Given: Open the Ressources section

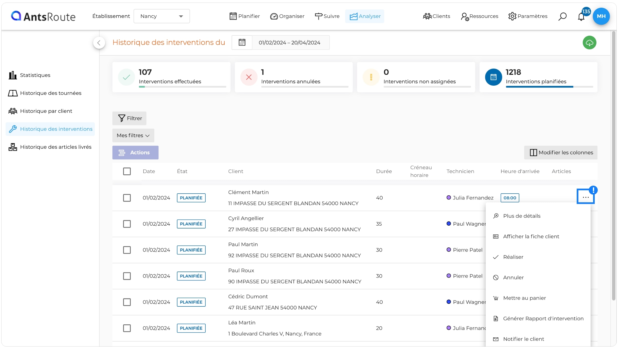Looking at the screenshot, I should 479,16.
